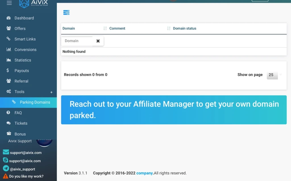The image size is (291, 181).
Task: Sort by the Comment column arrows
Action: (x=169, y=28)
